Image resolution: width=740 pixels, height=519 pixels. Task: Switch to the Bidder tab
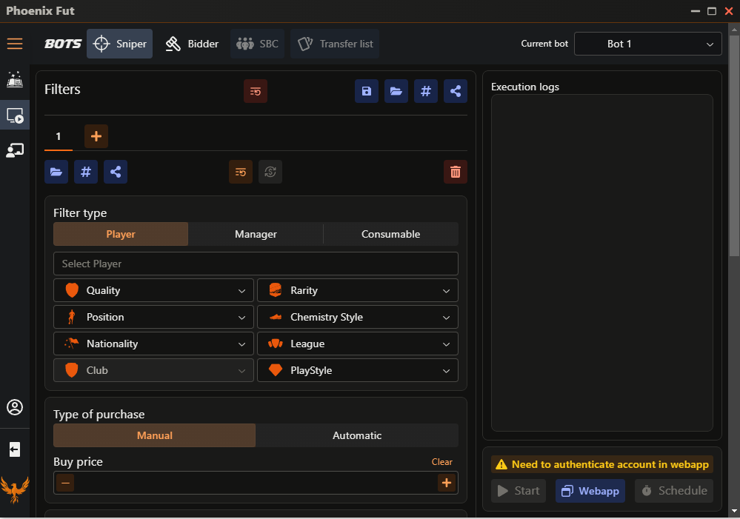tap(192, 44)
